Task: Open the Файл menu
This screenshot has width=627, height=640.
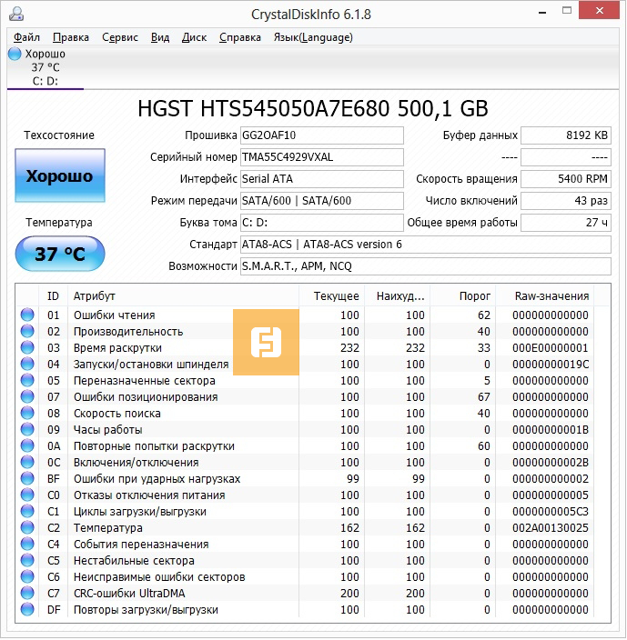Action: (x=26, y=37)
